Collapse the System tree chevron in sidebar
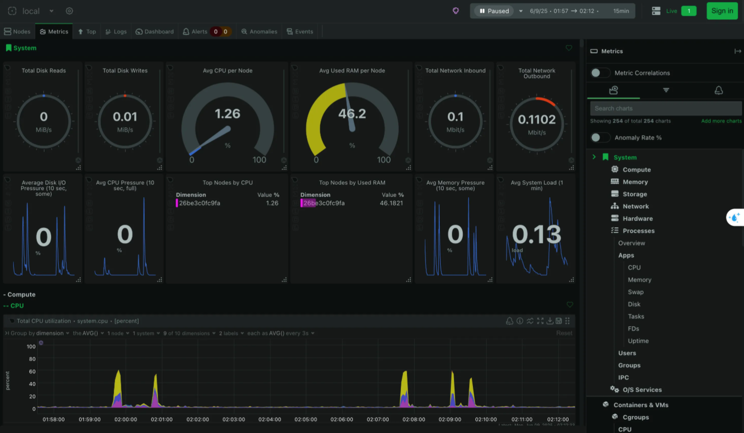 pos(594,157)
